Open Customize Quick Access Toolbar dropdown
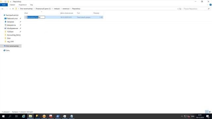 click(11, 2)
